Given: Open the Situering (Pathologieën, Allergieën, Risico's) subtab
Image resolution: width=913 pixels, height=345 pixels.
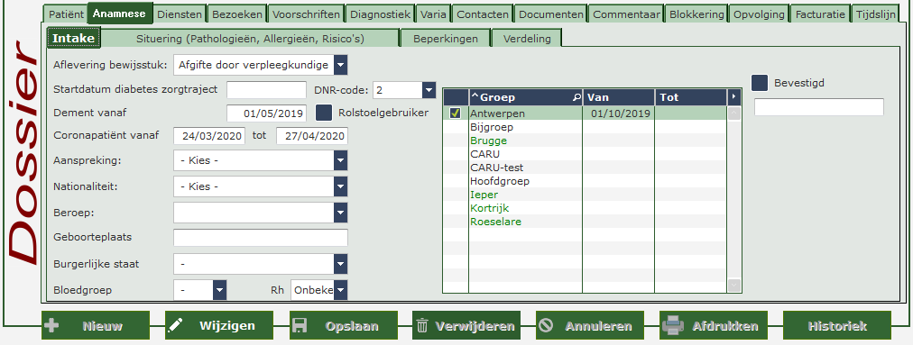Looking at the screenshot, I should pyautogui.click(x=251, y=39).
